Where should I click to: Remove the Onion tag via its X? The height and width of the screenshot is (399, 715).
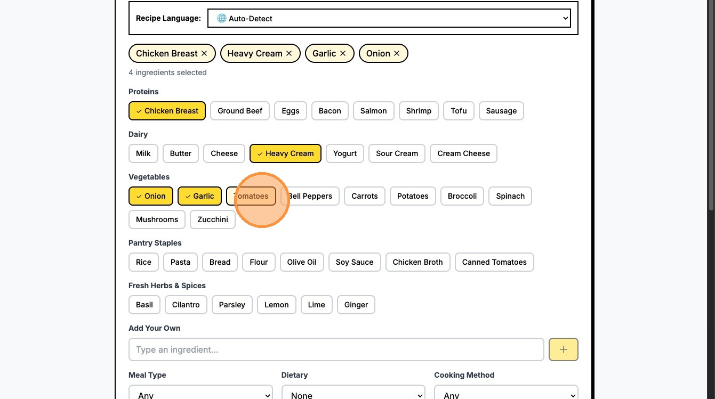pos(397,53)
